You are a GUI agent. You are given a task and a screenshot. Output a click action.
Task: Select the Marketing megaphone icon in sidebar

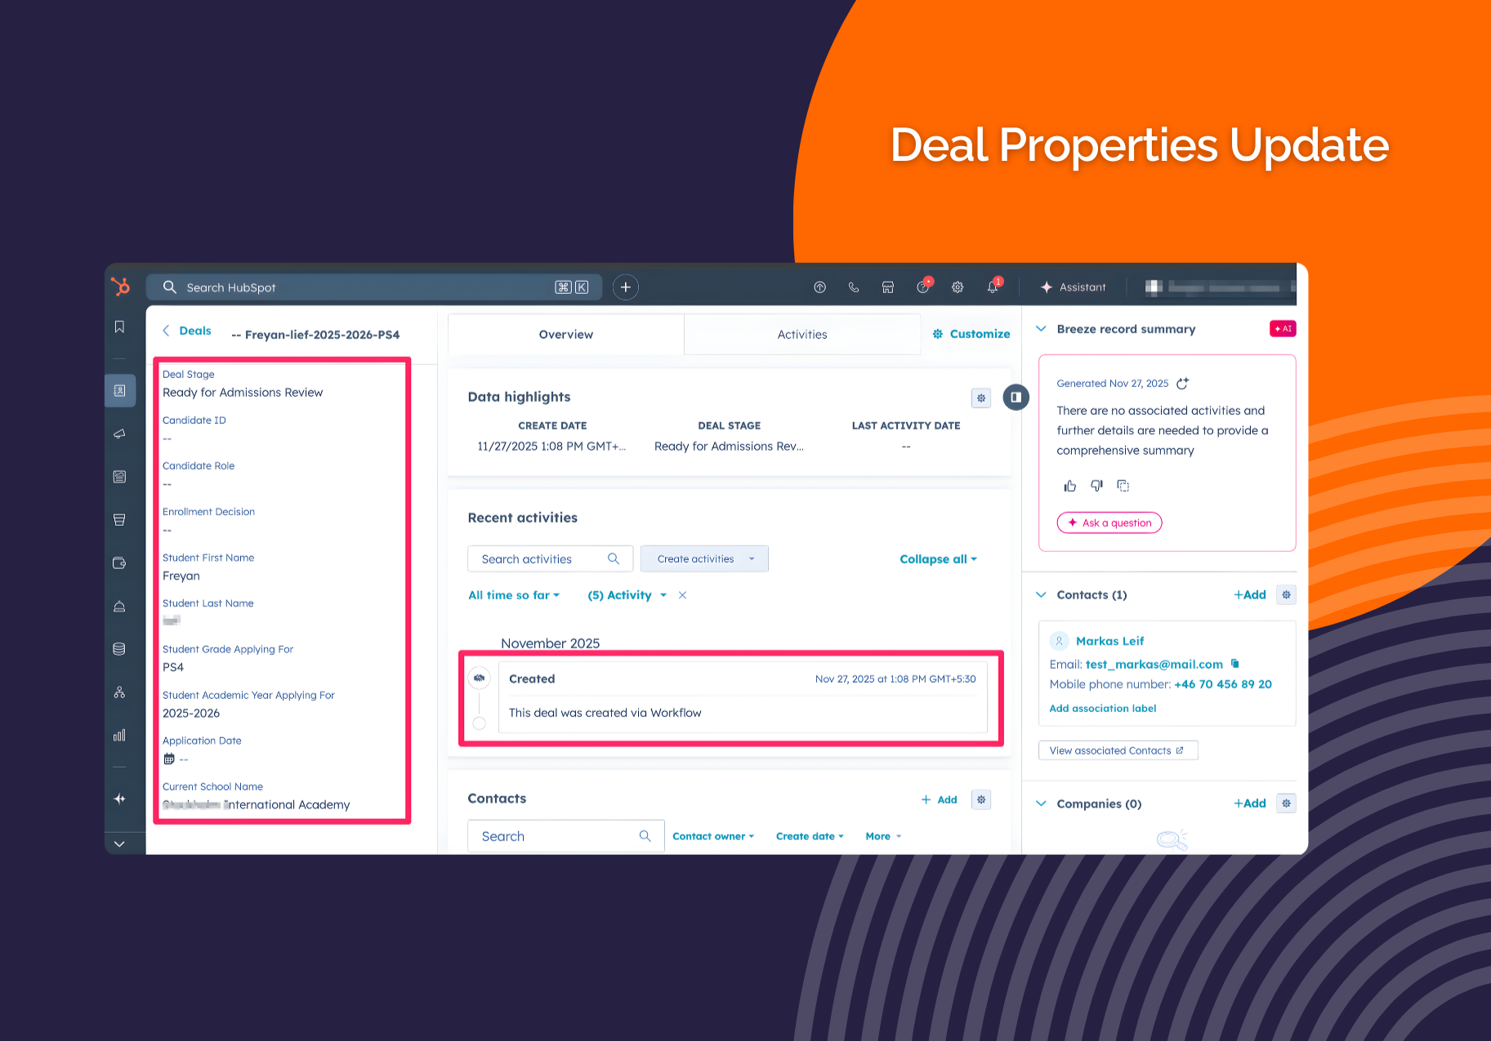coord(119,434)
